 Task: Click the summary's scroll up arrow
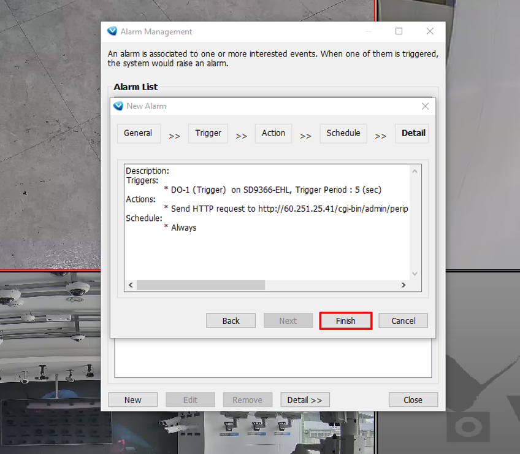pyautogui.click(x=415, y=171)
